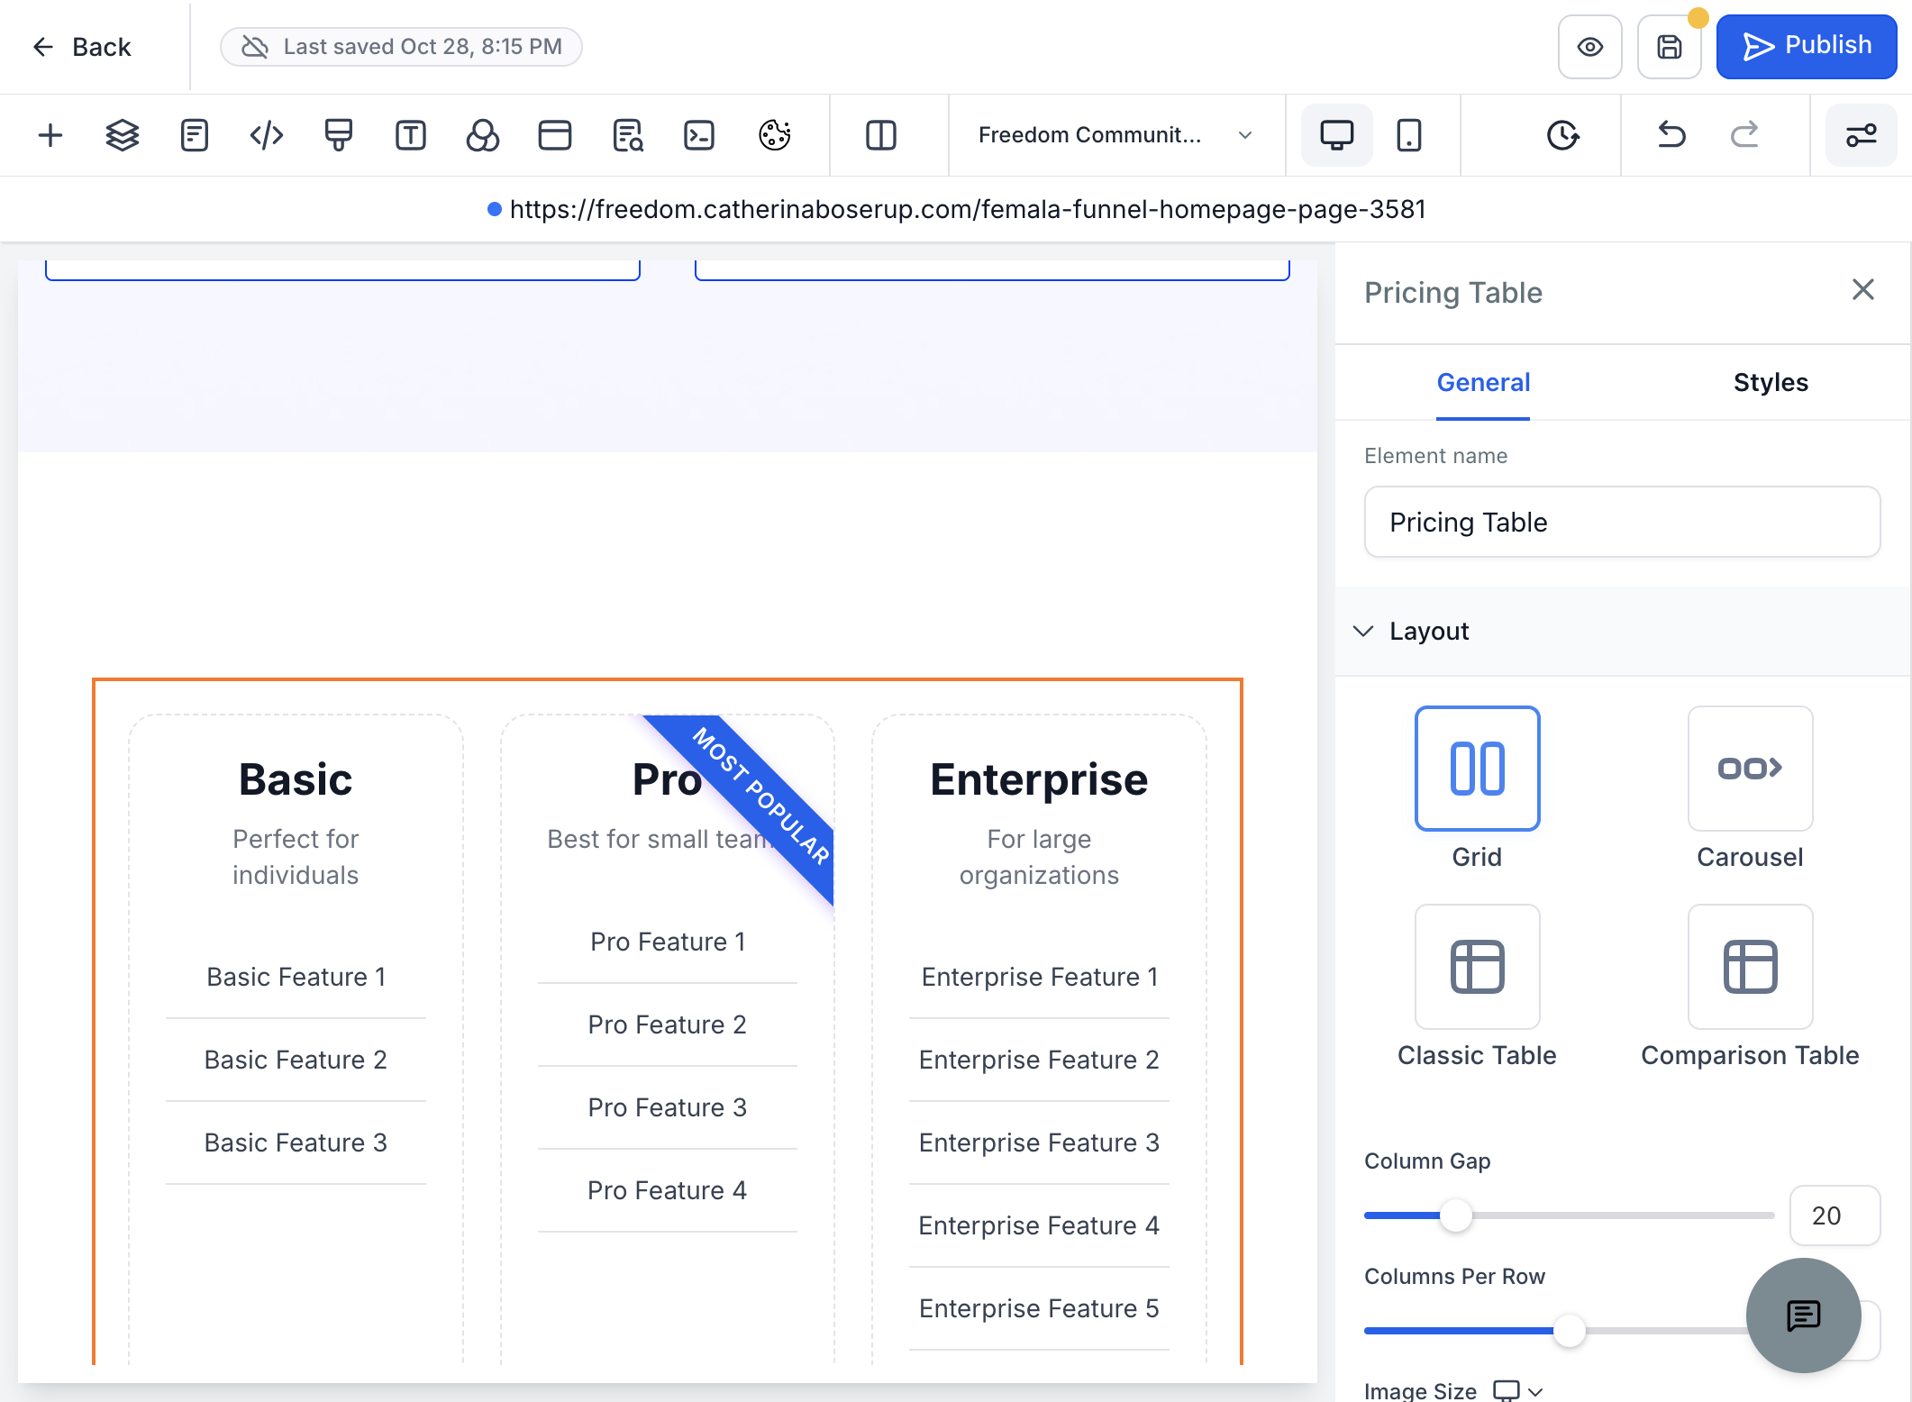Viewport: 1912px width, 1402px height.
Task: Open version history clock icon
Action: 1562,135
